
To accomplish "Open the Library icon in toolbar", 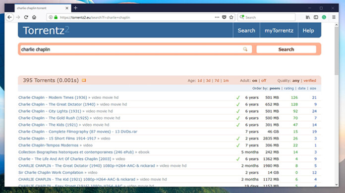I will 308,17.
